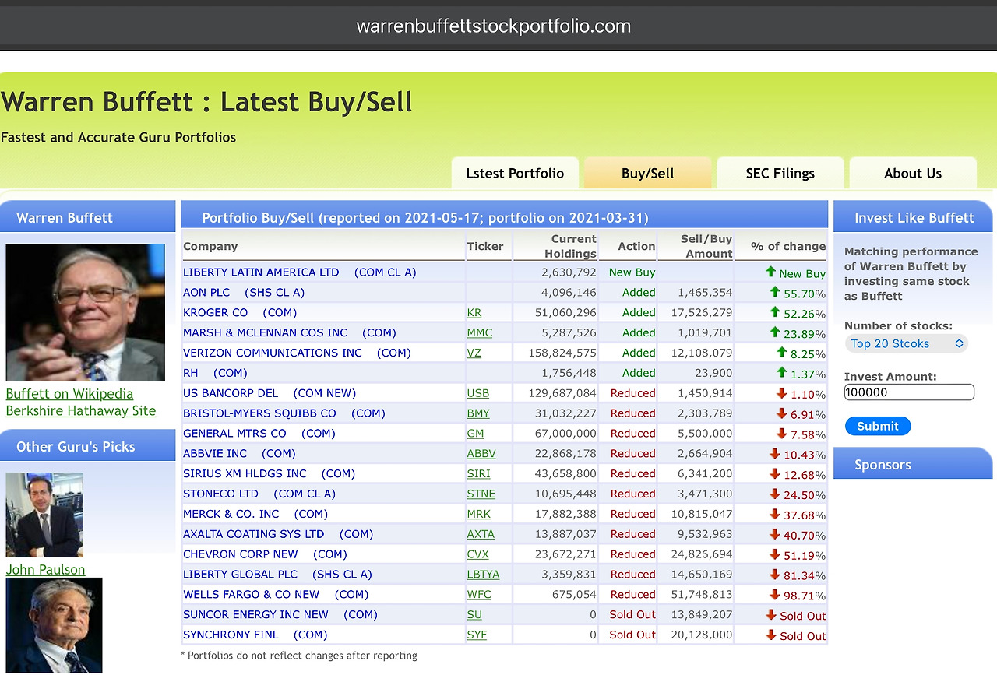Click the red down arrow in Suncor Energy row
The image size is (997, 675).
coord(771,616)
